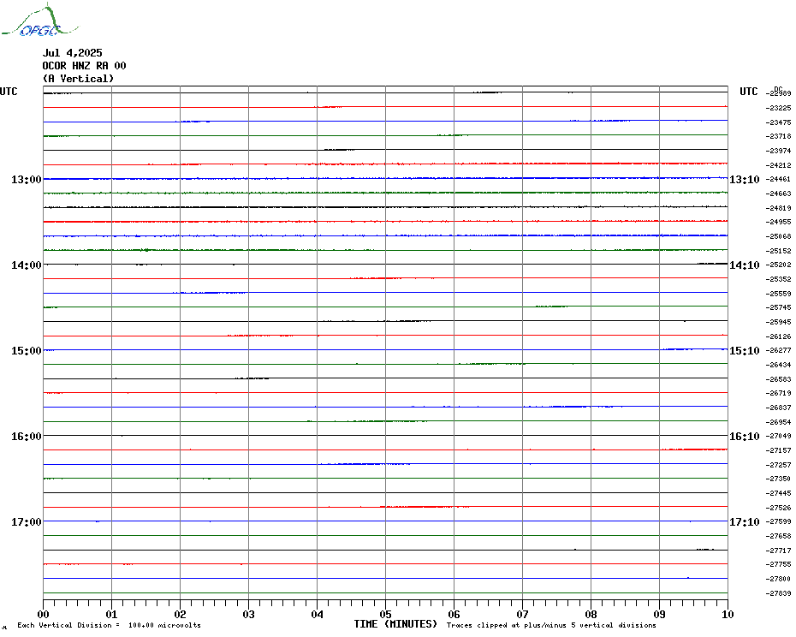Click the DC offset value -23718
The image size is (796, 637).
[x=778, y=136]
